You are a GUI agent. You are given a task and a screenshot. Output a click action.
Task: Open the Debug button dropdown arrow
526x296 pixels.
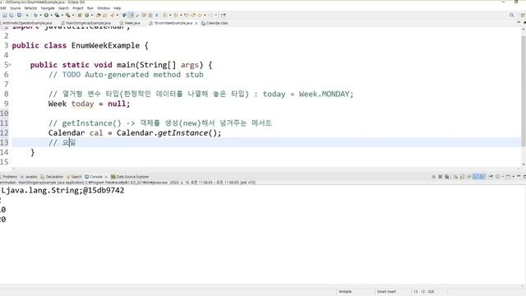point(40,15)
